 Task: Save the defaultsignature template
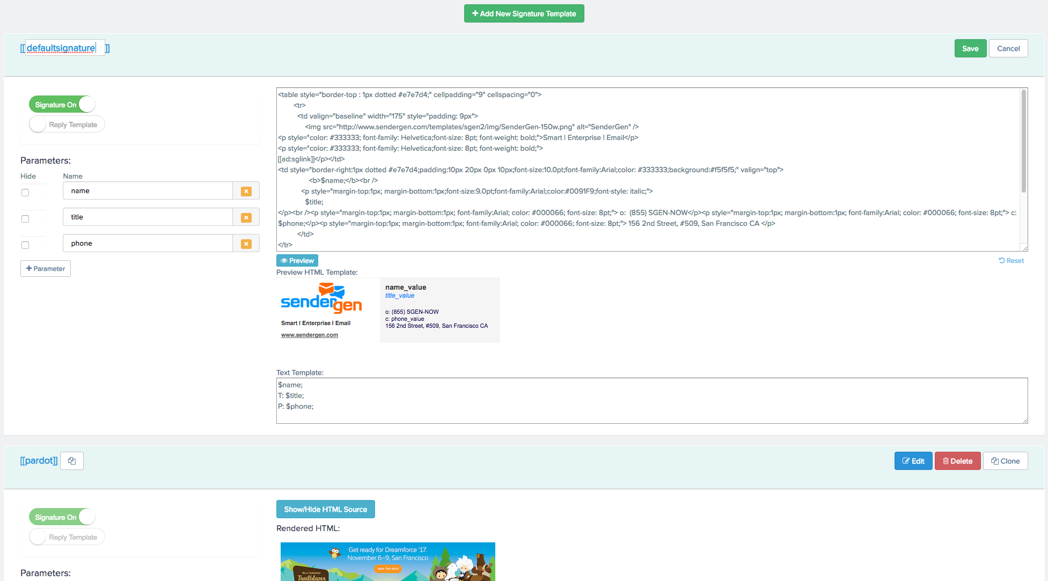pos(970,48)
